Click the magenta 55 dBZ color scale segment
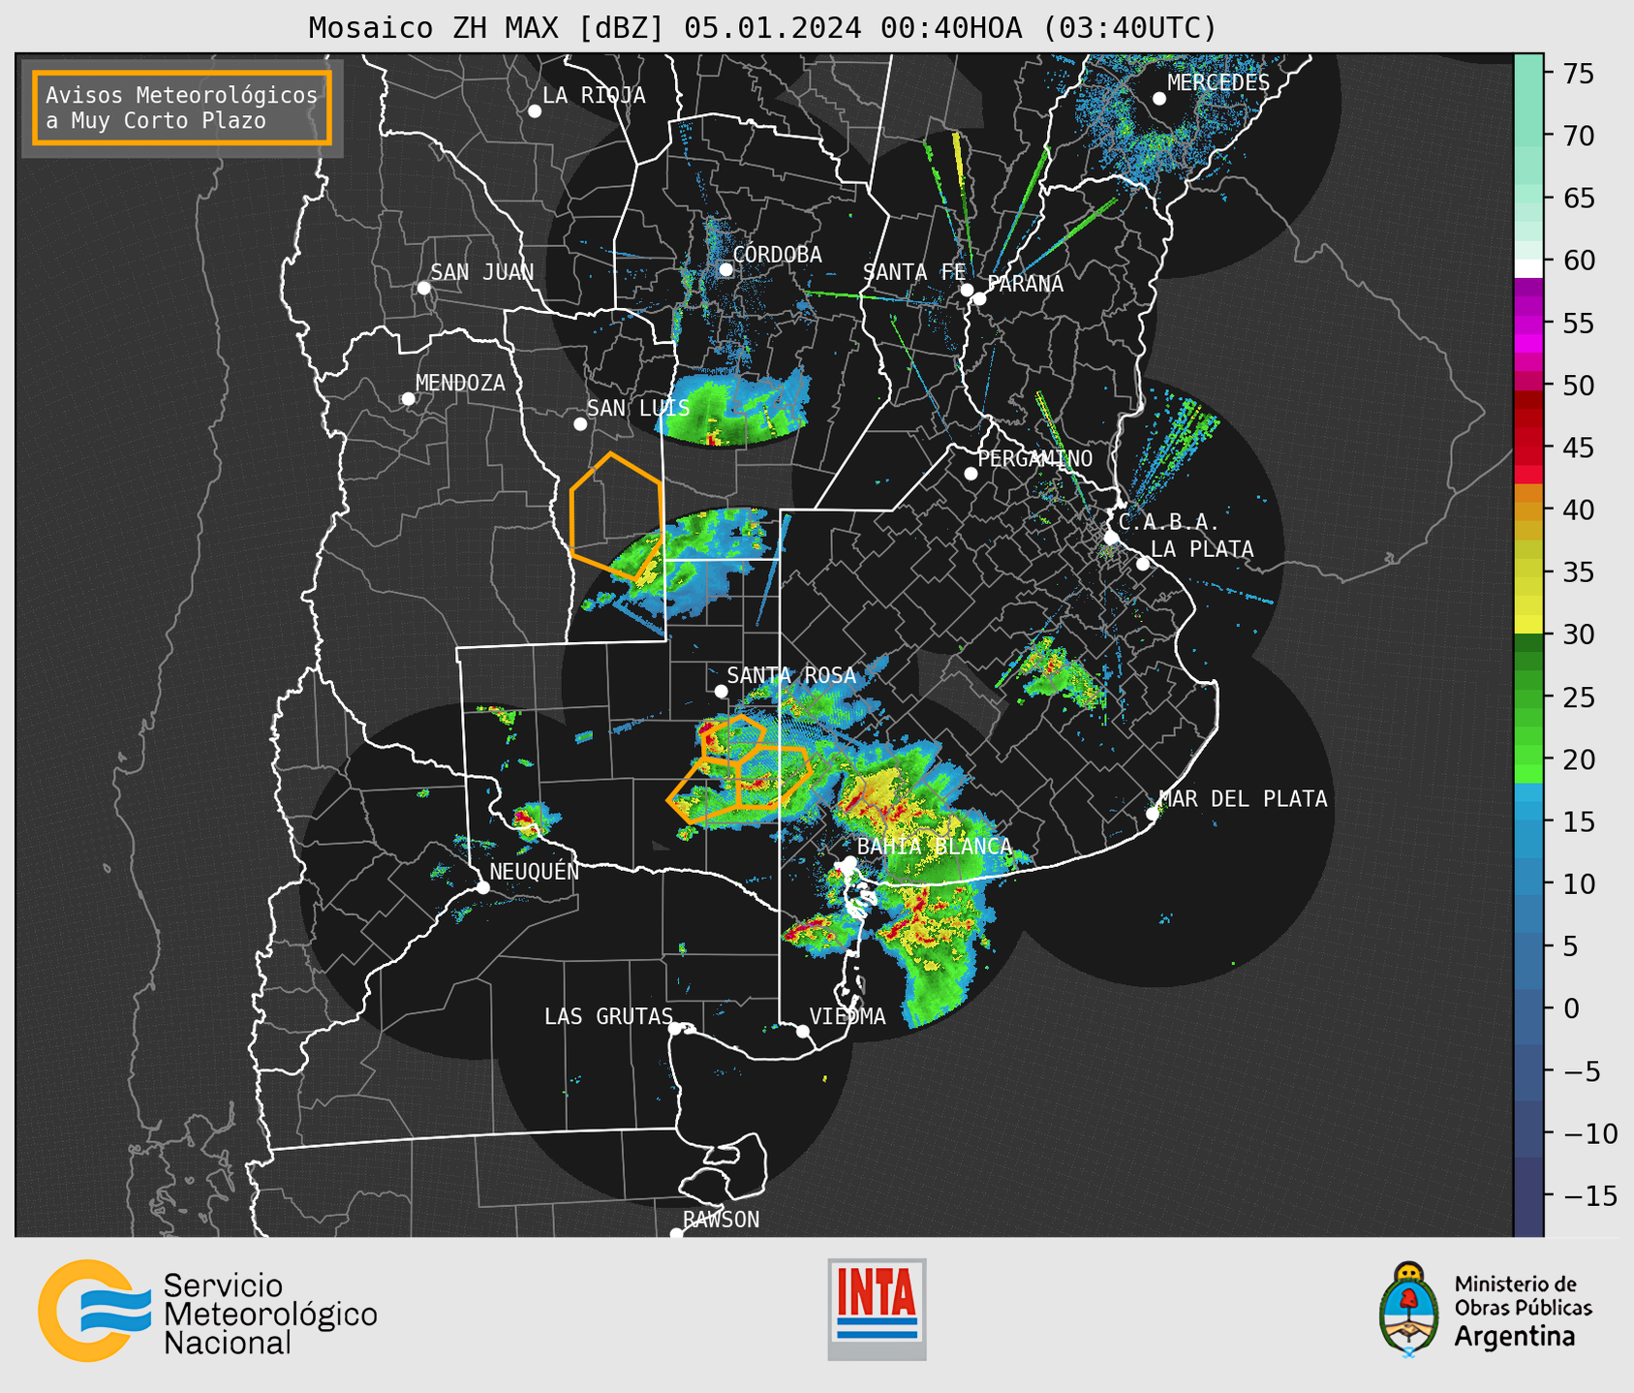 pos(1528,323)
